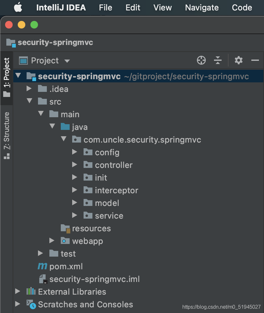Expand the controller package arrow
The image size is (264, 313).
(75, 165)
